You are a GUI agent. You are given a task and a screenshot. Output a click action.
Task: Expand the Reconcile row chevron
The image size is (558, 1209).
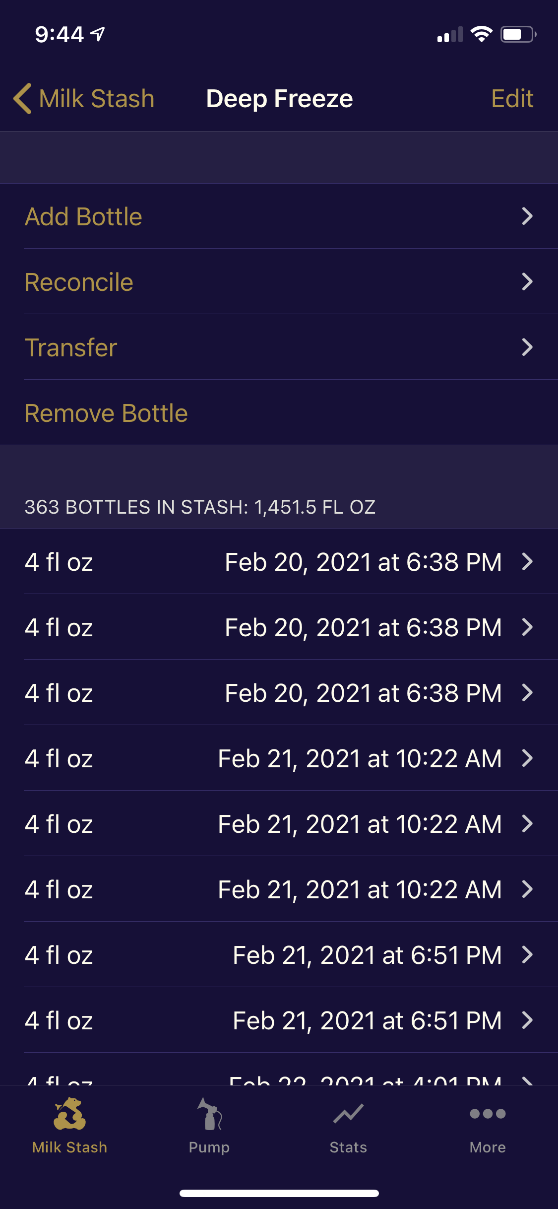pos(527,281)
